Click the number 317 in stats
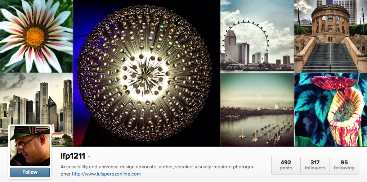The height and width of the screenshot is (182, 367). [x=315, y=162]
